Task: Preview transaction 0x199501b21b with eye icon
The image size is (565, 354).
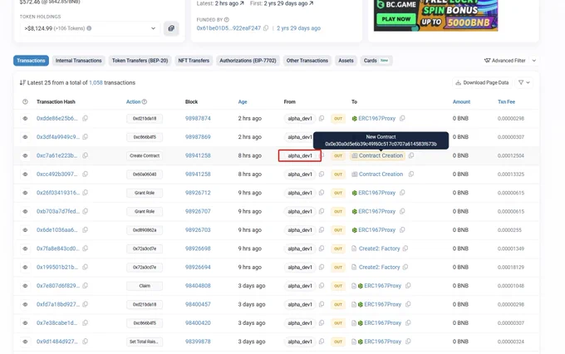Action: coord(25,267)
